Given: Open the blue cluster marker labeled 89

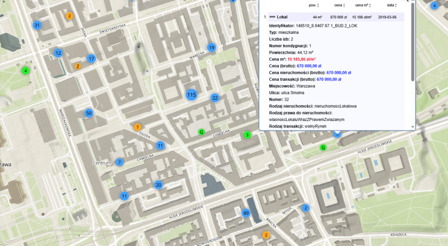Looking at the screenshot, I should [x=246, y=213].
